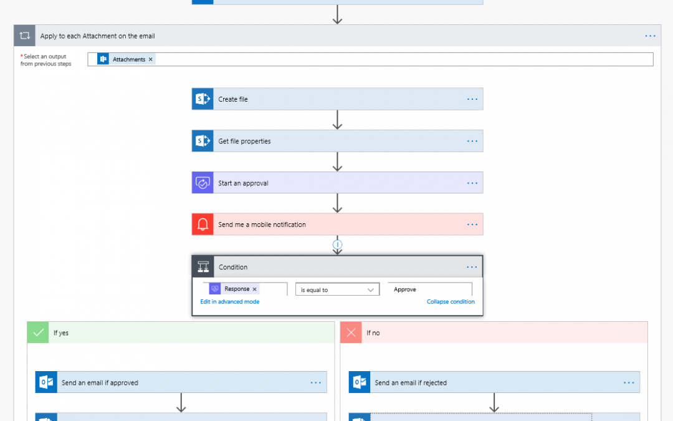Click the SharePoint icon on Get file properties

pos(203,141)
